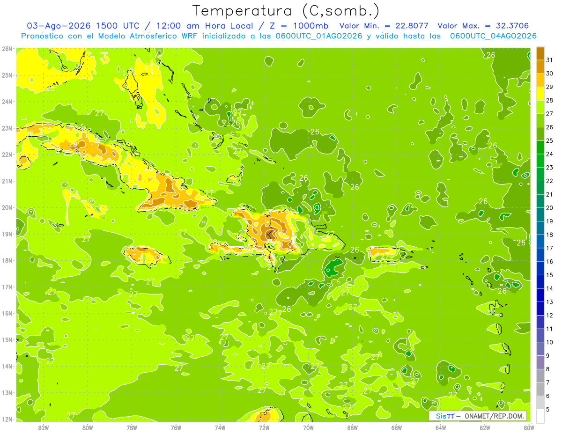Image resolution: width=562 pixels, height=434 pixels.
Task: Click the color scale value 18
Action: tap(550, 235)
